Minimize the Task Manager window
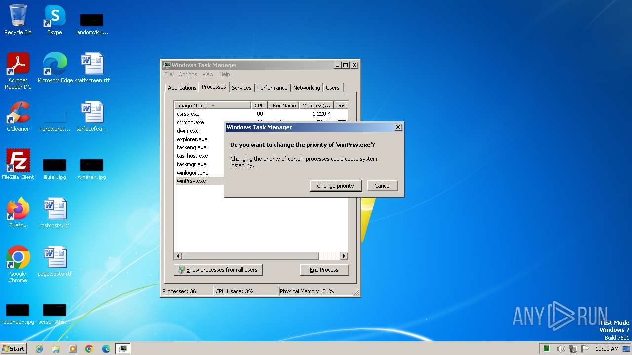The image size is (632, 355). tap(337, 65)
